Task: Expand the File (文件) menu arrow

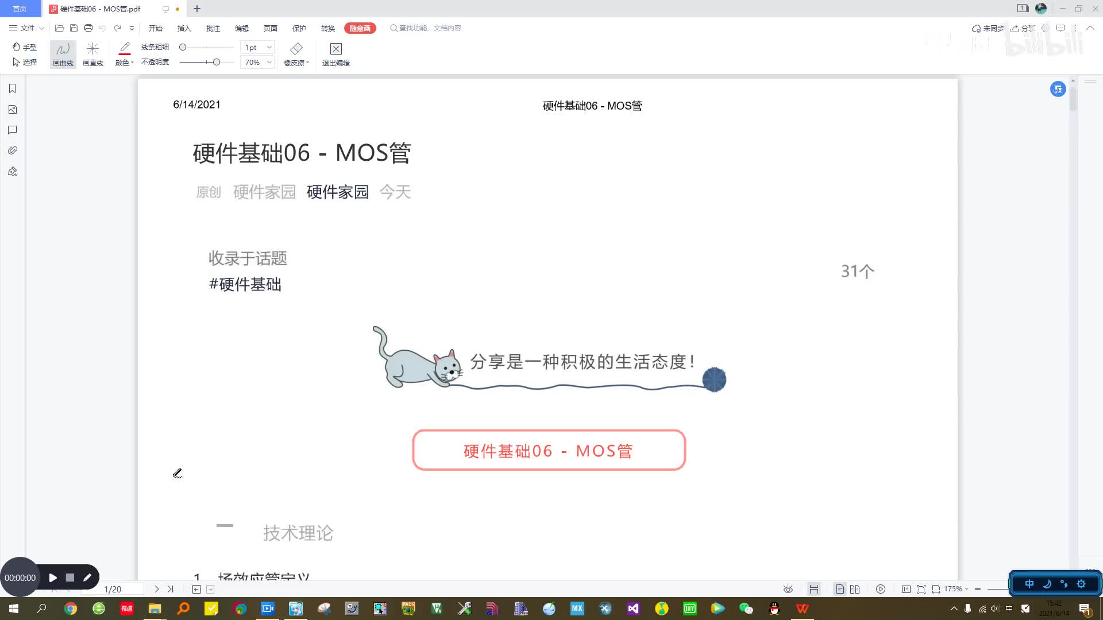Action: (x=41, y=28)
